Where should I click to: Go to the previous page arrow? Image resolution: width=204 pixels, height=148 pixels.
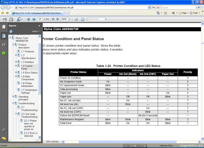click(x=28, y=19)
